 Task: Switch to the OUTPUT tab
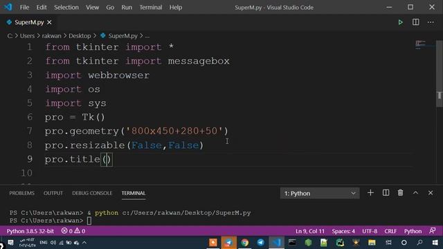[53, 193]
